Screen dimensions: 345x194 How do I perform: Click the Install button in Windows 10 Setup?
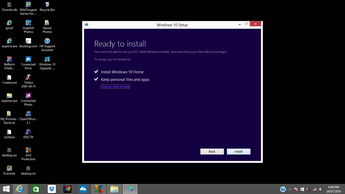238,152
